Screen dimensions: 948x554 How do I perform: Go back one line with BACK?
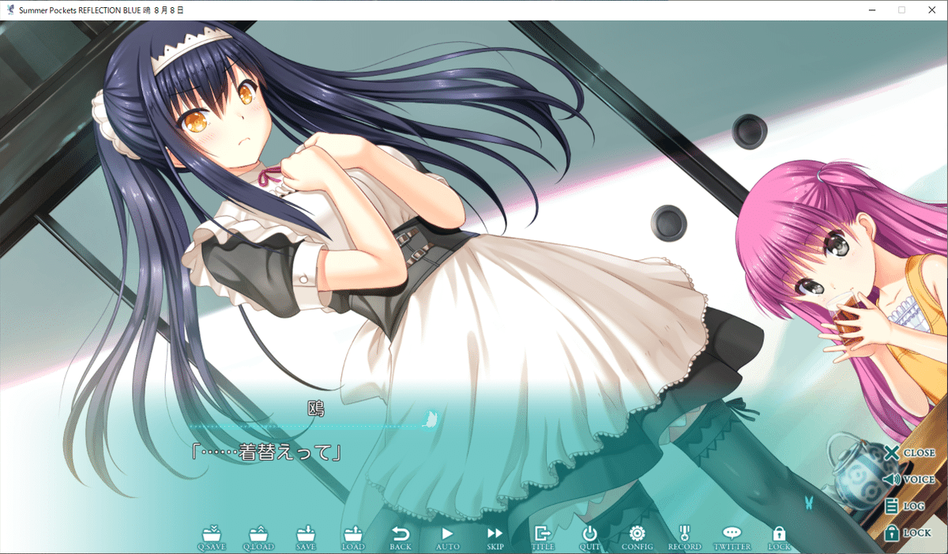pos(401,537)
